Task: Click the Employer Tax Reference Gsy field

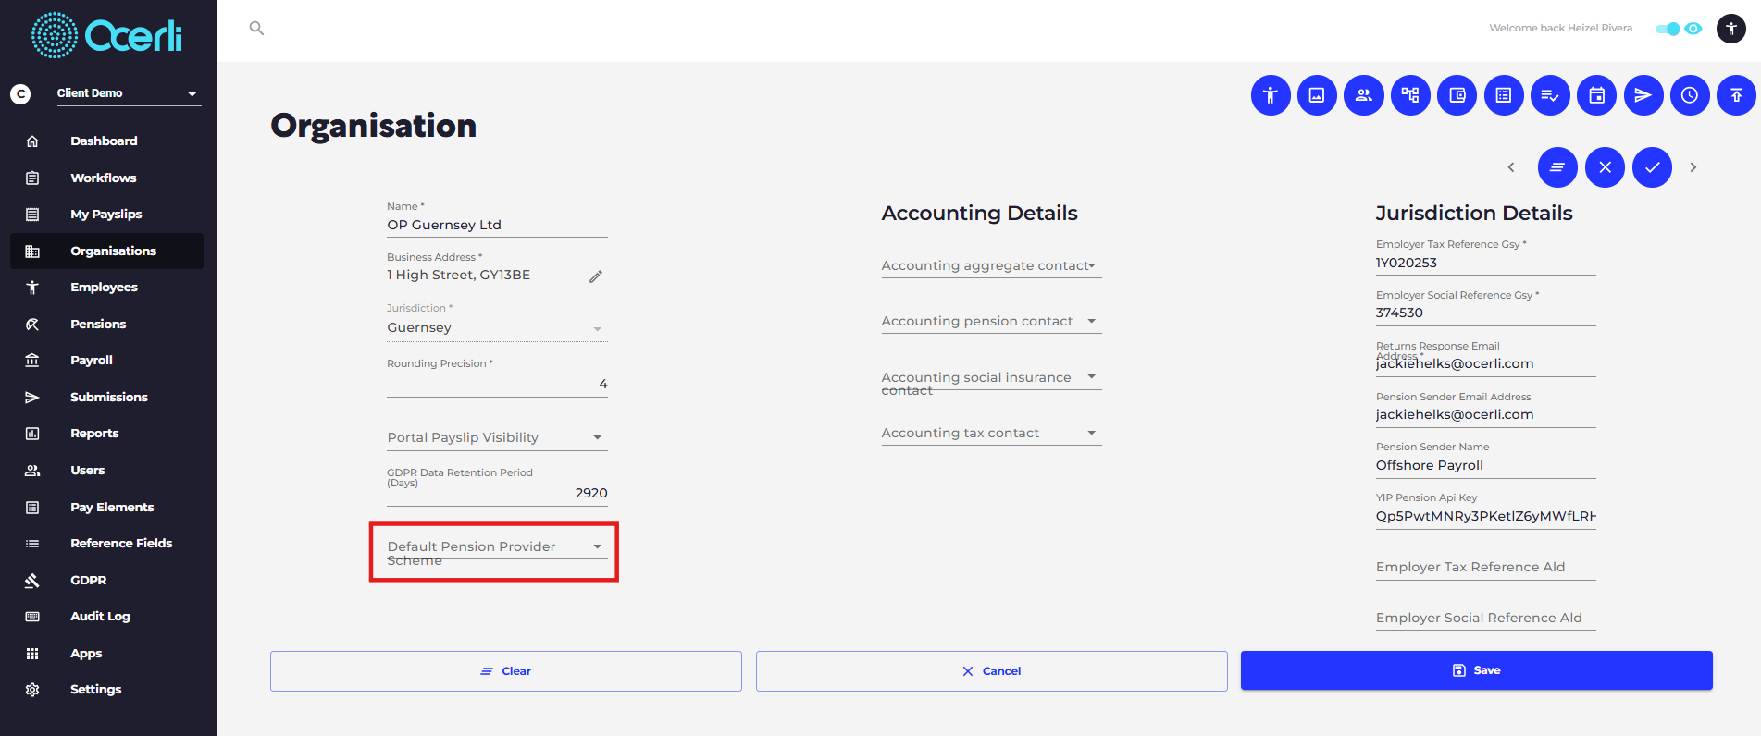Action: [x=1485, y=263]
